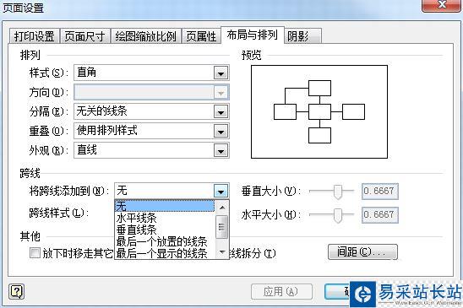Click the 垂直大小 slider handle

point(337,192)
